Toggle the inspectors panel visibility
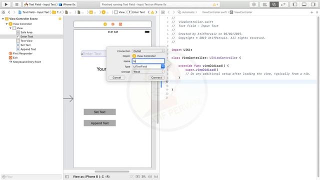This screenshot has width=320, height=180. point(313,4)
